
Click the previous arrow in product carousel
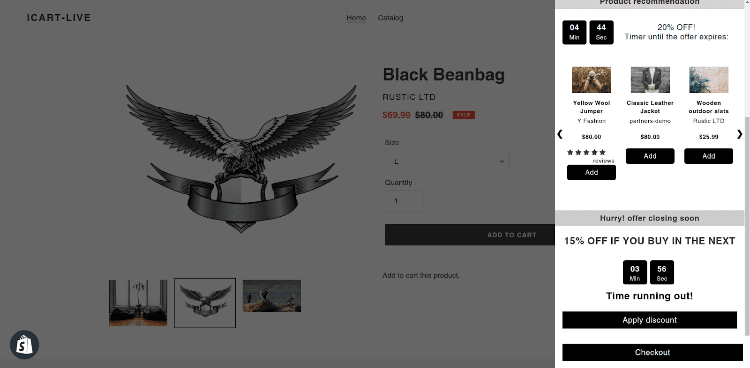tap(560, 134)
